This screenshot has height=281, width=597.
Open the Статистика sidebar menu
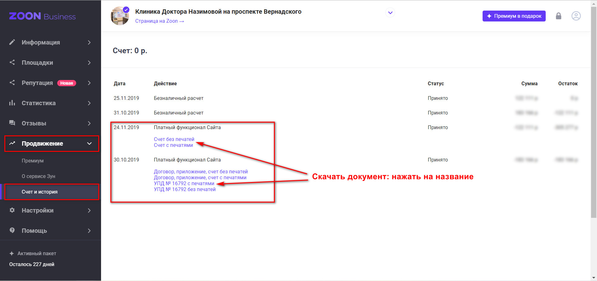point(50,103)
